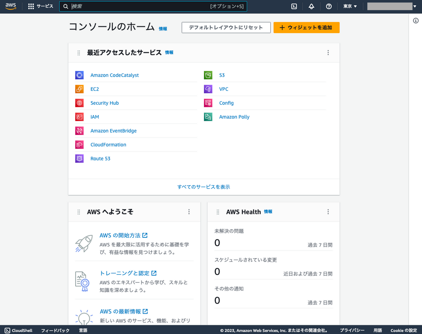Focus the 検索 search field
Screen dimensions: 422x334
153,6
